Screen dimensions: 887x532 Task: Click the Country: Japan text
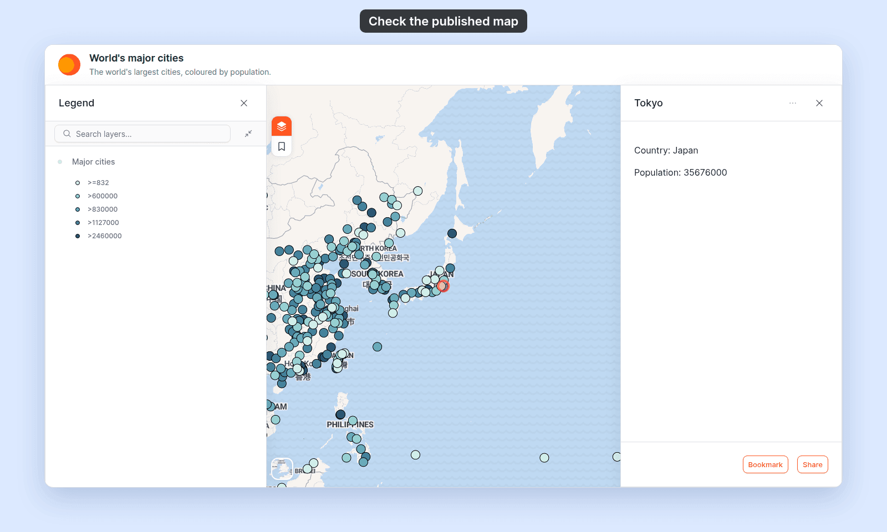pyautogui.click(x=666, y=150)
